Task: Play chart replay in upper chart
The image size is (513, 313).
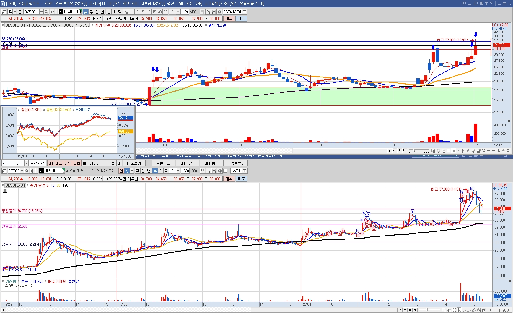Action: point(390,150)
